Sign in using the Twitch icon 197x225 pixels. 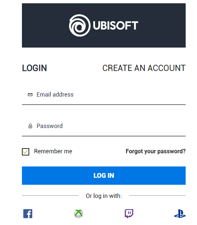click(129, 214)
